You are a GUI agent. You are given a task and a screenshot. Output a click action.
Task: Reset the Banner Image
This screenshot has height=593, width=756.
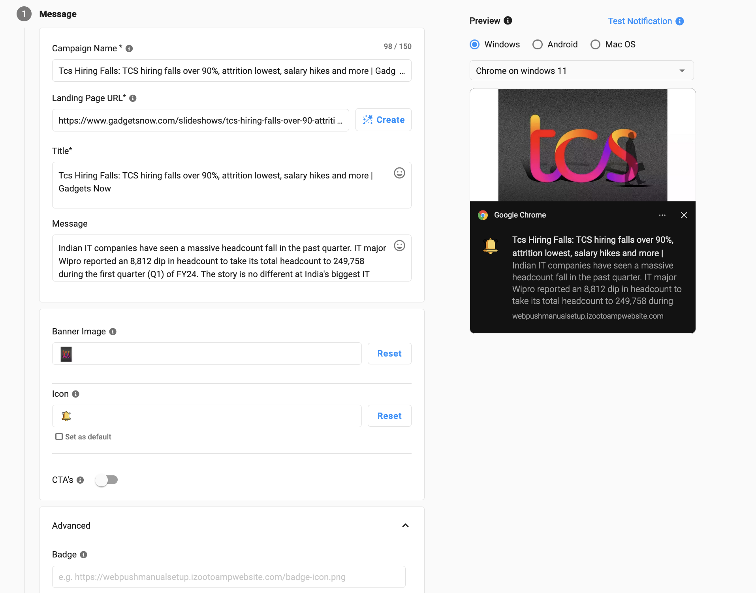(389, 354)
